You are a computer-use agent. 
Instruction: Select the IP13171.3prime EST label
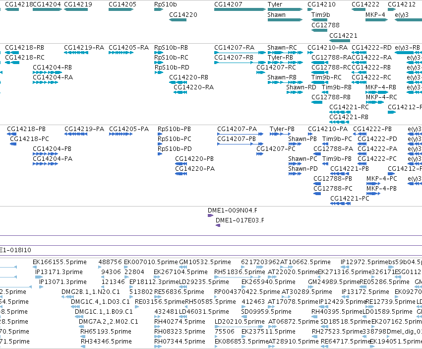[59, 272]
